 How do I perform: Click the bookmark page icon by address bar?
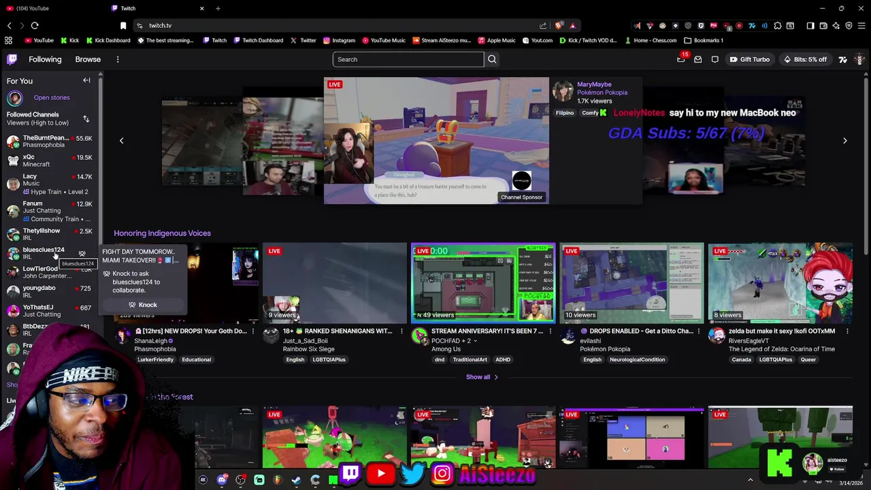click(x=123, y=25)
